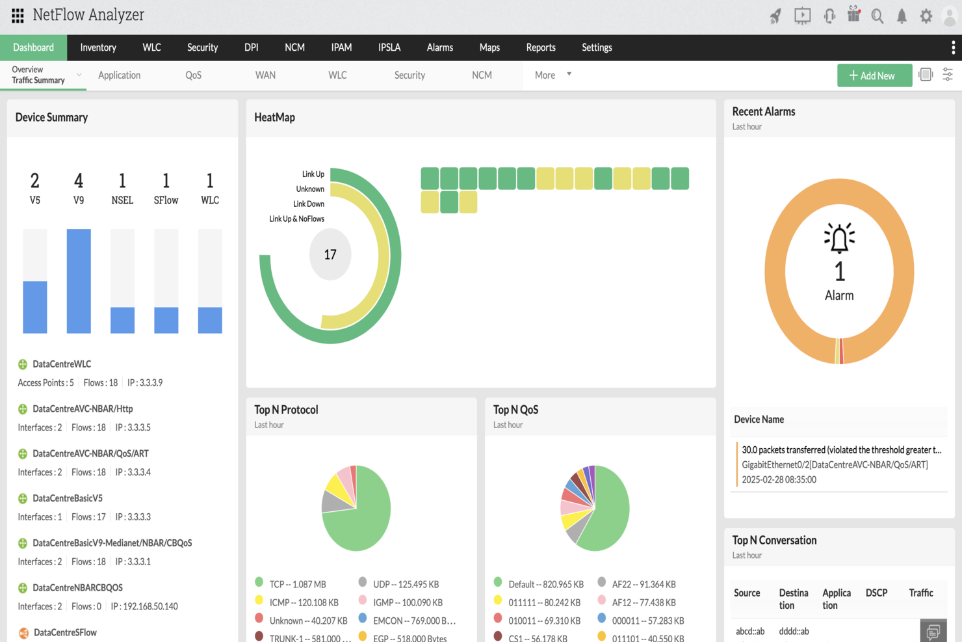Click the Default -- 820.965 KB legend entry

[x=546, y=585]
